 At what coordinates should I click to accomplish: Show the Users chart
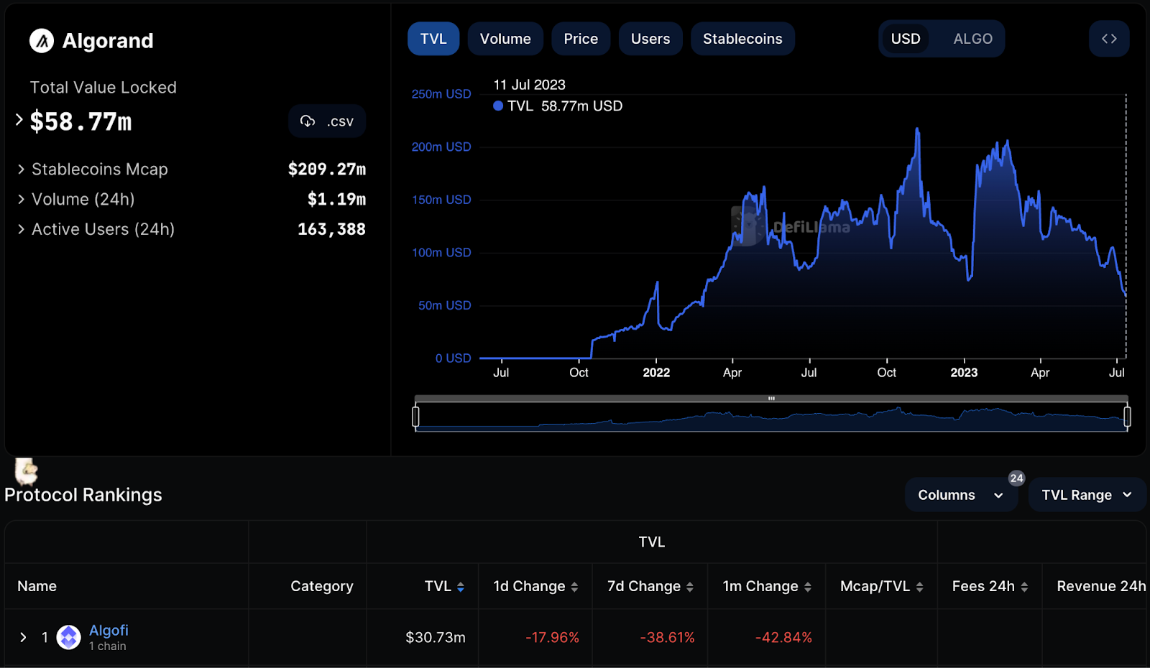[x=650, y=39]
